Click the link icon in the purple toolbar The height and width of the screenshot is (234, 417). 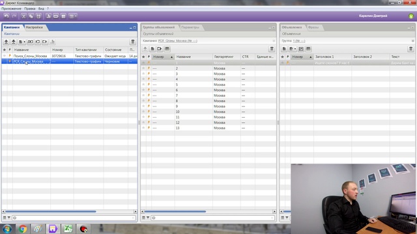pyautogui.click(x=56, y=16)
